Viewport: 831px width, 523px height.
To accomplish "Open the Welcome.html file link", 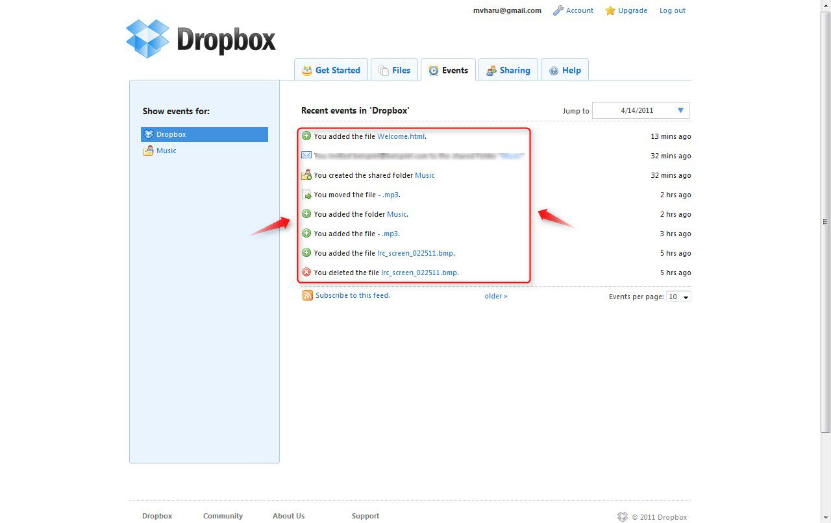I will pyautogui.click(x=401, y=136).
